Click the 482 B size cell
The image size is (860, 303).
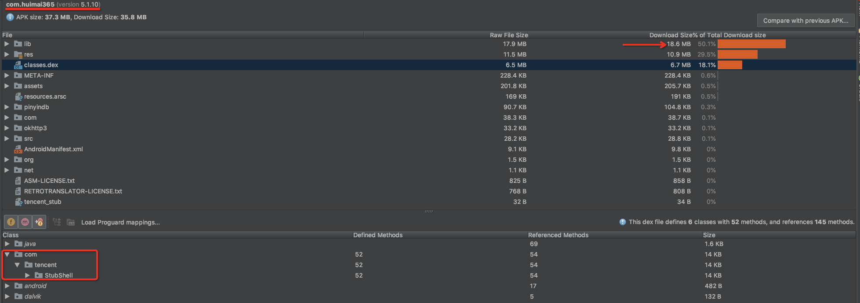(x=713, y=286)
